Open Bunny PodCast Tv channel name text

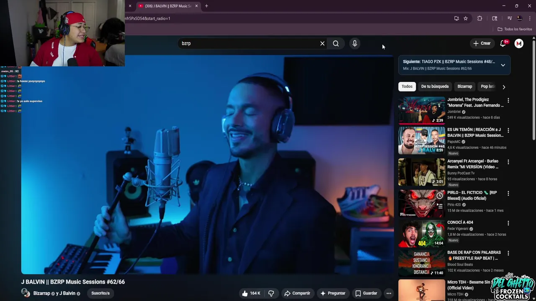point(461,173)
